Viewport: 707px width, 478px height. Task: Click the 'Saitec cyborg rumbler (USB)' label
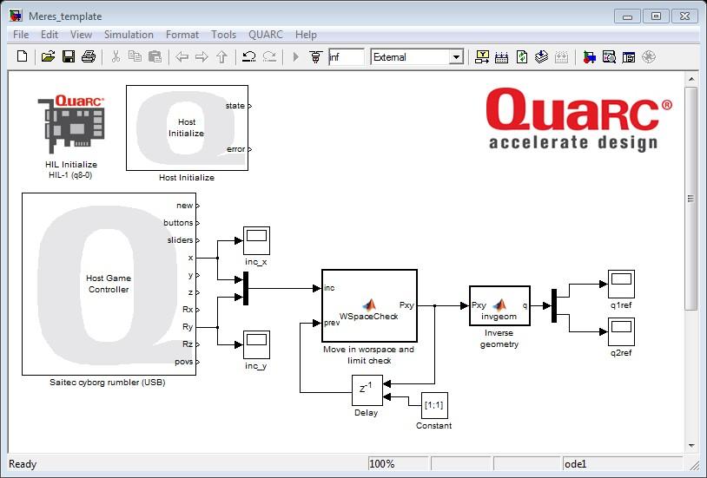(x=108, y=383)
